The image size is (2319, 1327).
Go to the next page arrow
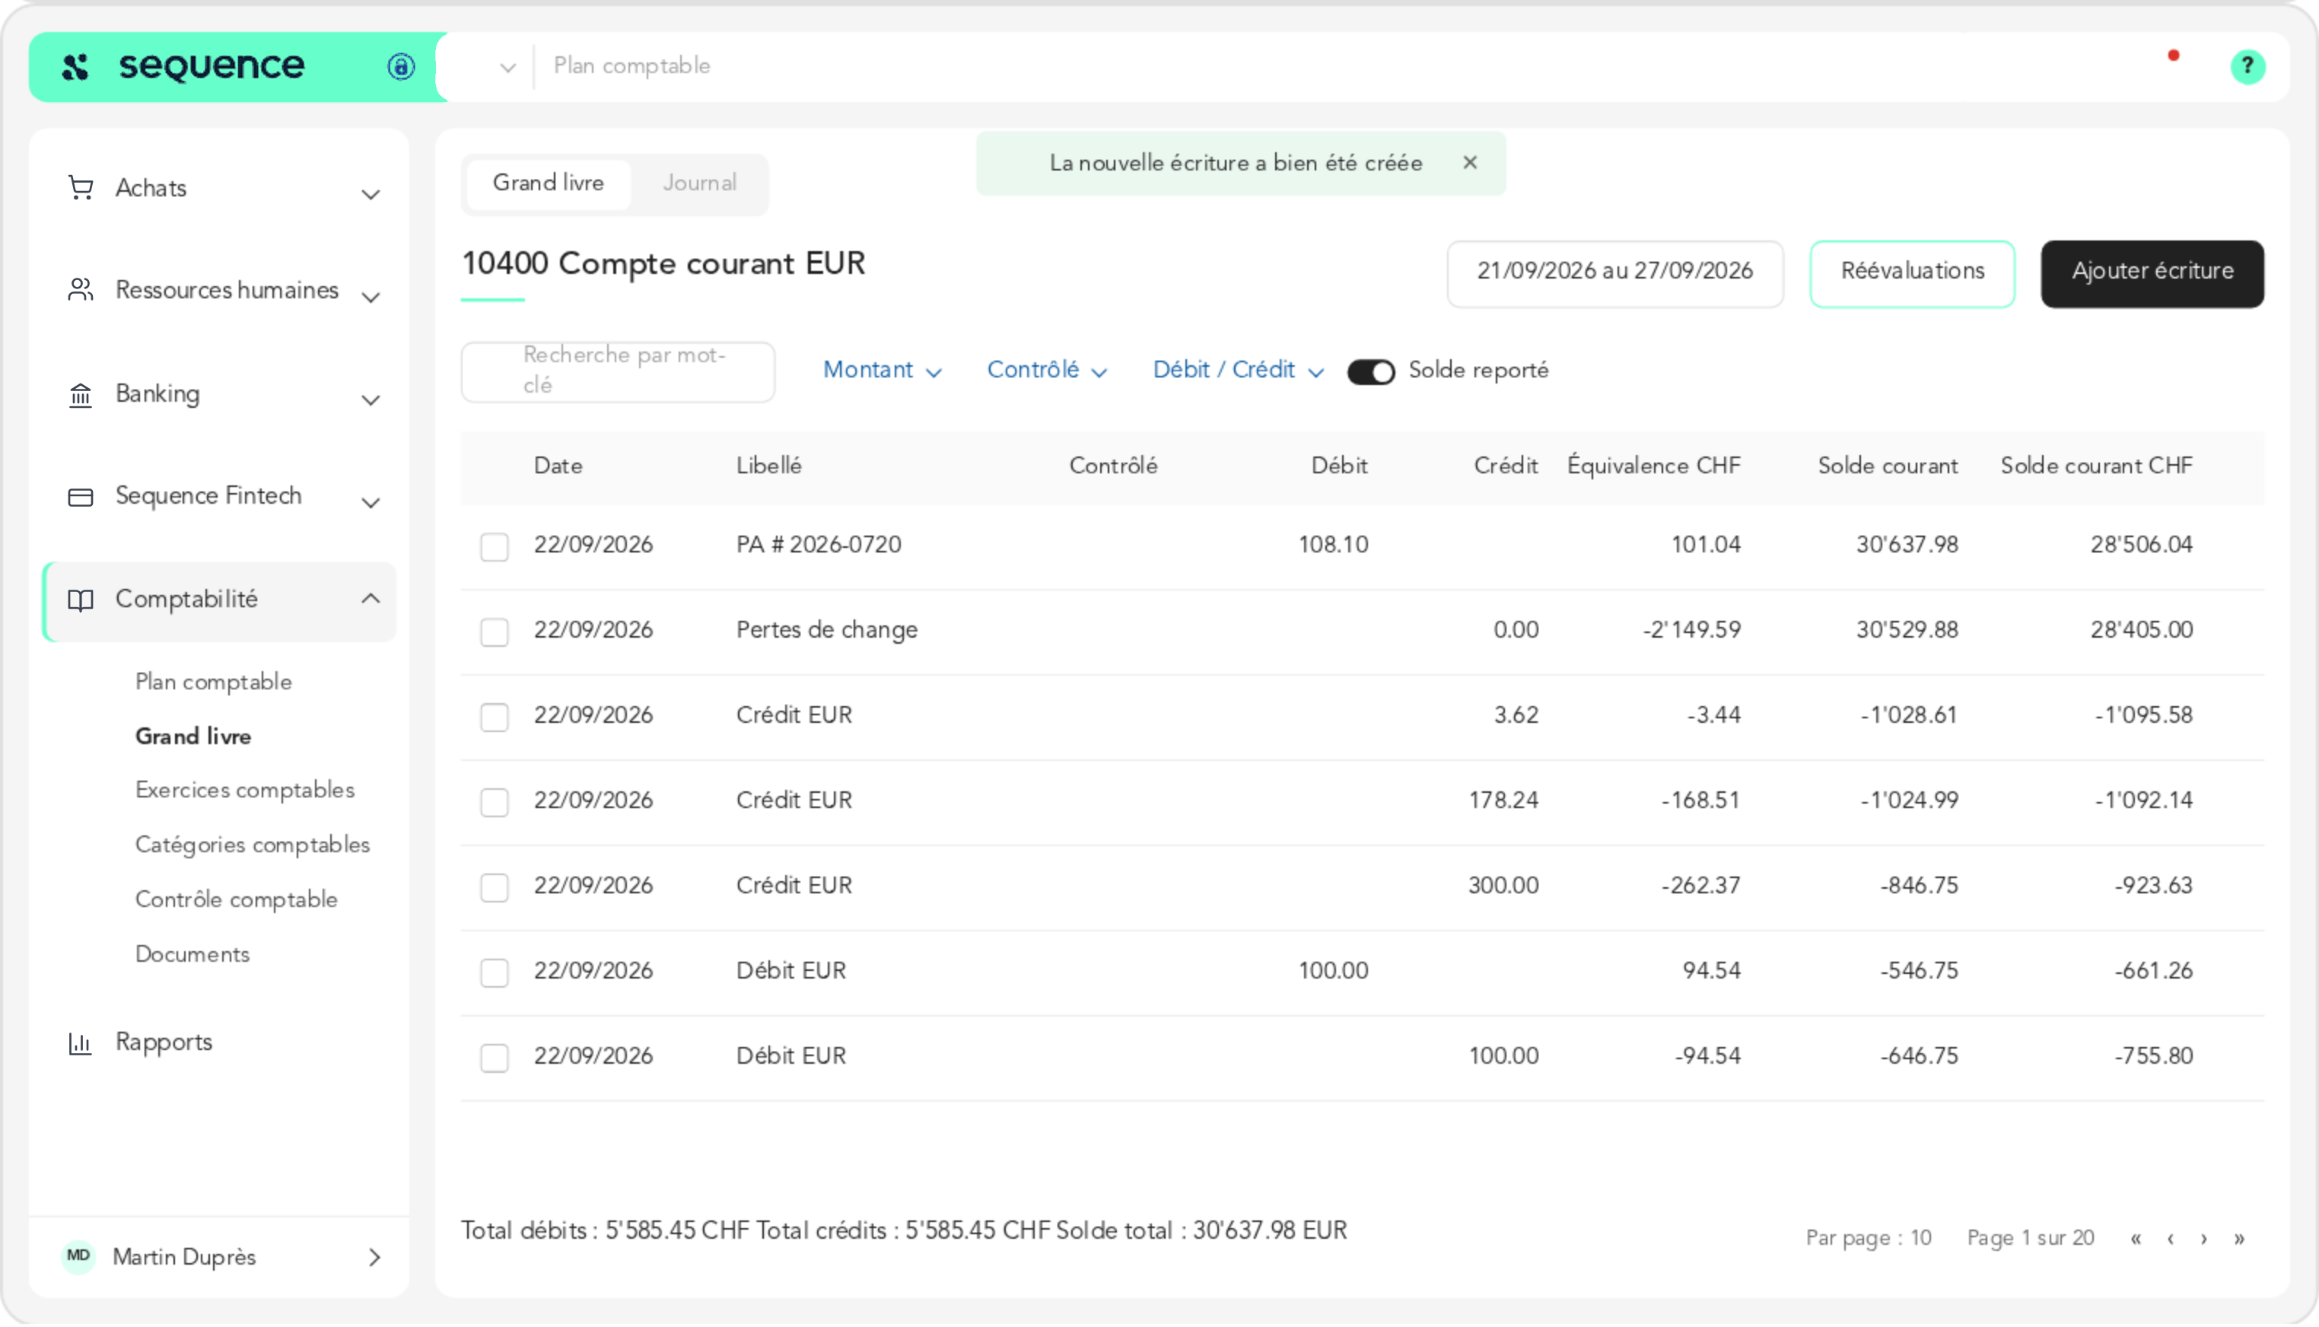[x=2204, y=1239]
